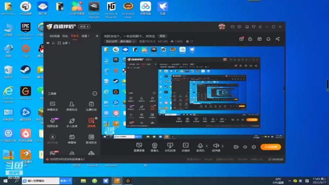Expand microphone options arrow
The width and height of the screenshot is (329, 185).
pyautogui.click(x=207, y=146)
